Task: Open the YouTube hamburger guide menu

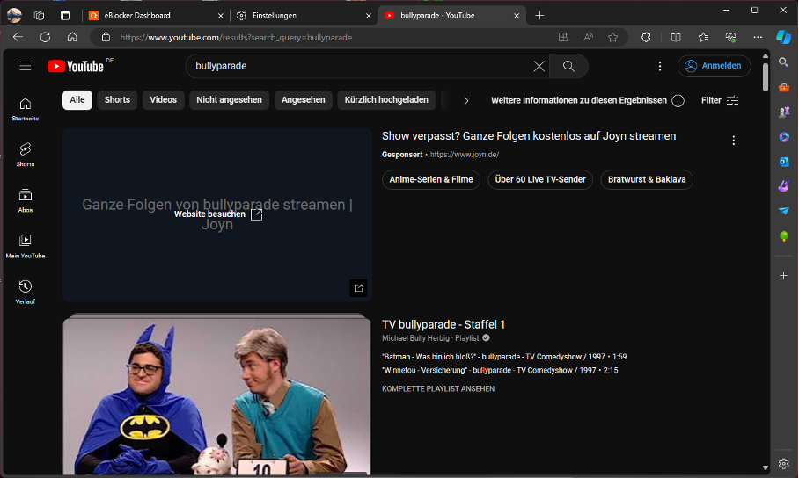Action: [x=25, y=66]
